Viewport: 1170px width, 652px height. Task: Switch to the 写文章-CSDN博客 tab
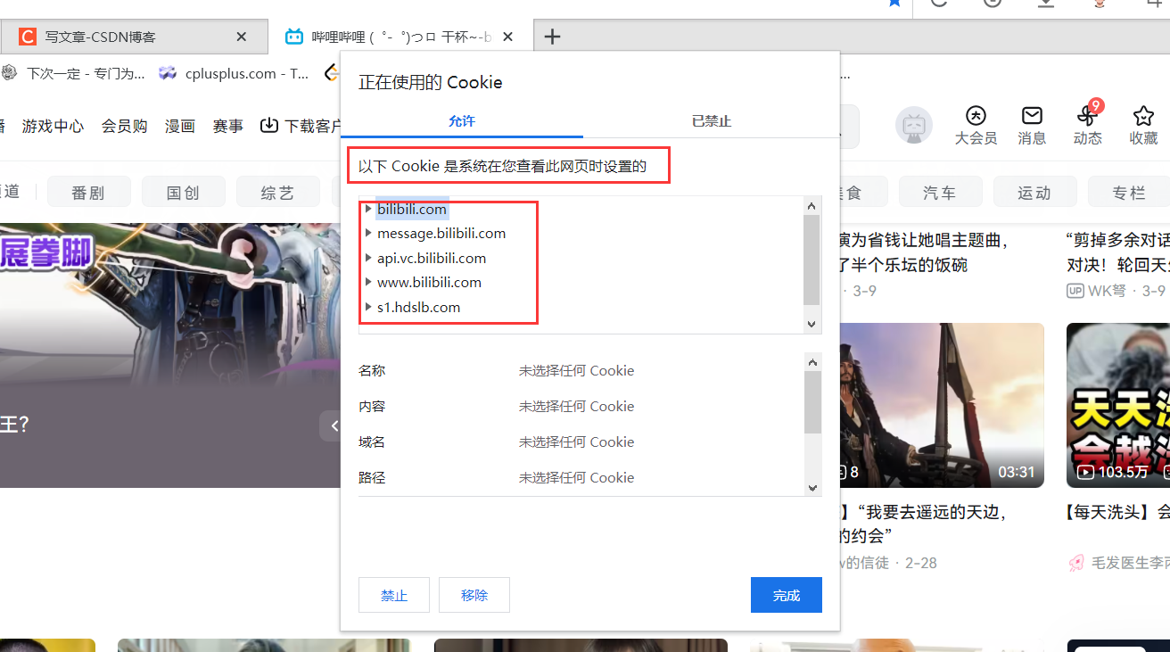(x=134, y=37)
